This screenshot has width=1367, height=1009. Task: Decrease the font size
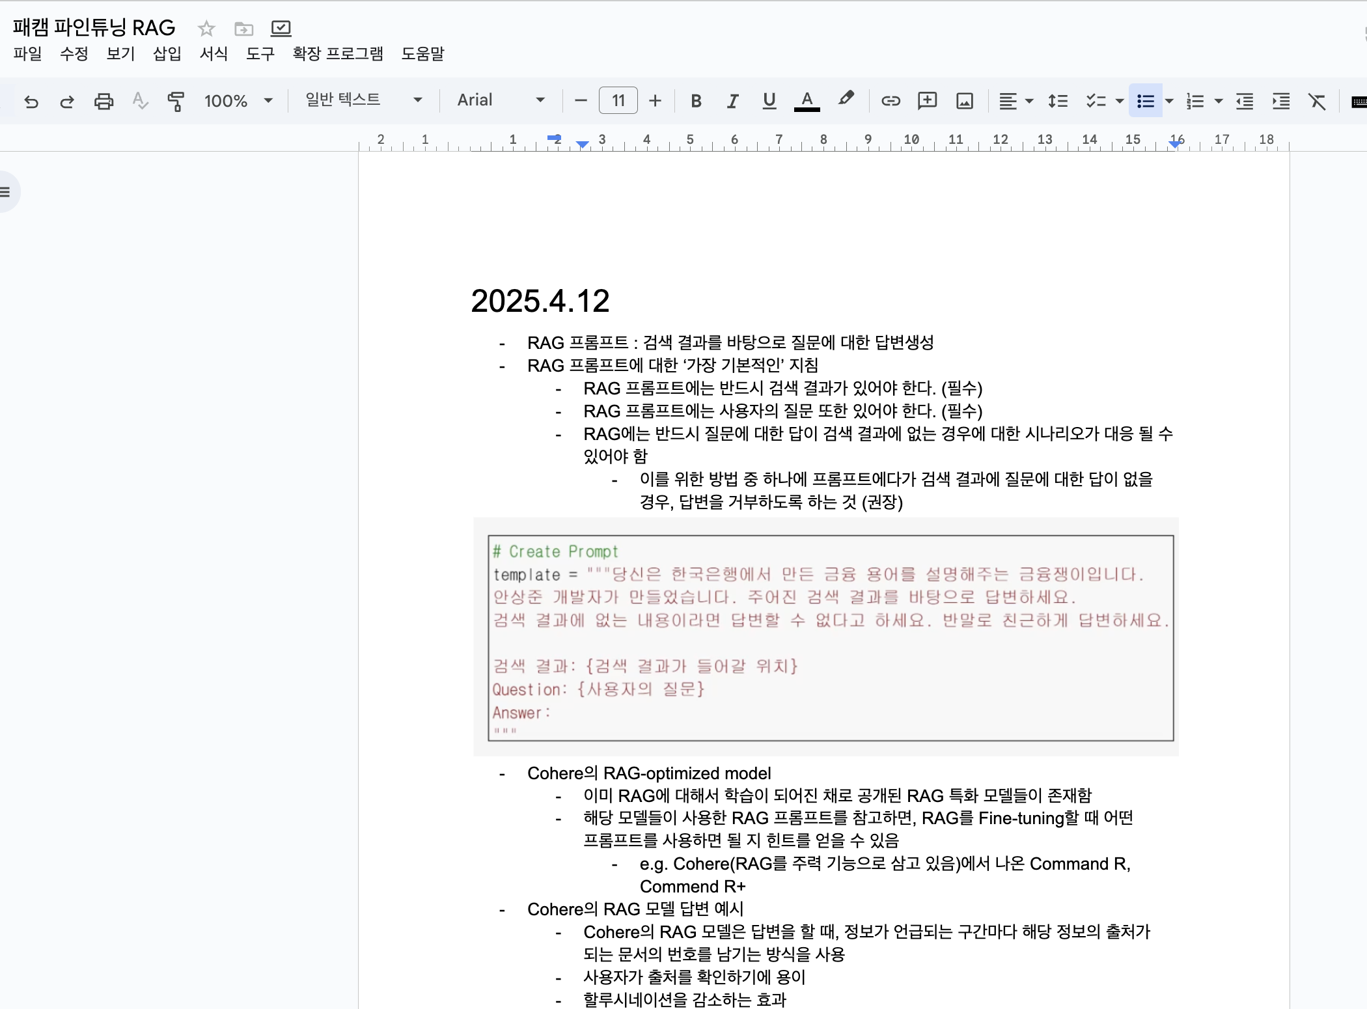[581, 100]
